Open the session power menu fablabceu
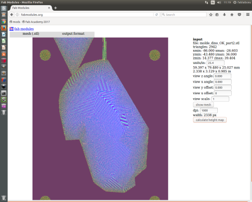 (x=242, y=2)
